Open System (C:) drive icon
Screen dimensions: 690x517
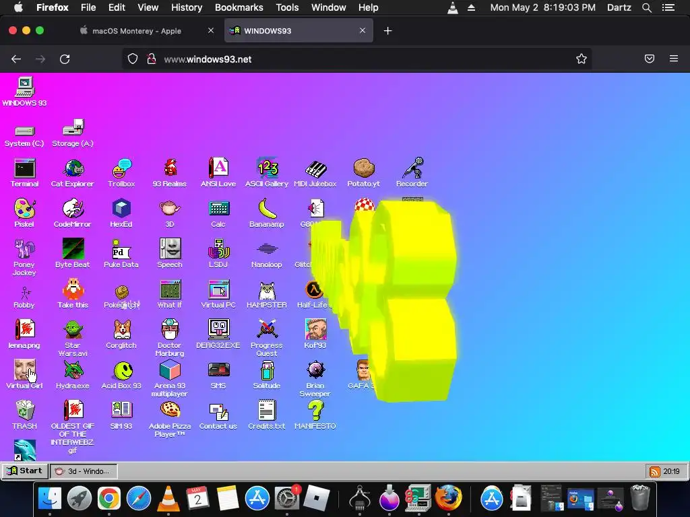pos(24,136)
